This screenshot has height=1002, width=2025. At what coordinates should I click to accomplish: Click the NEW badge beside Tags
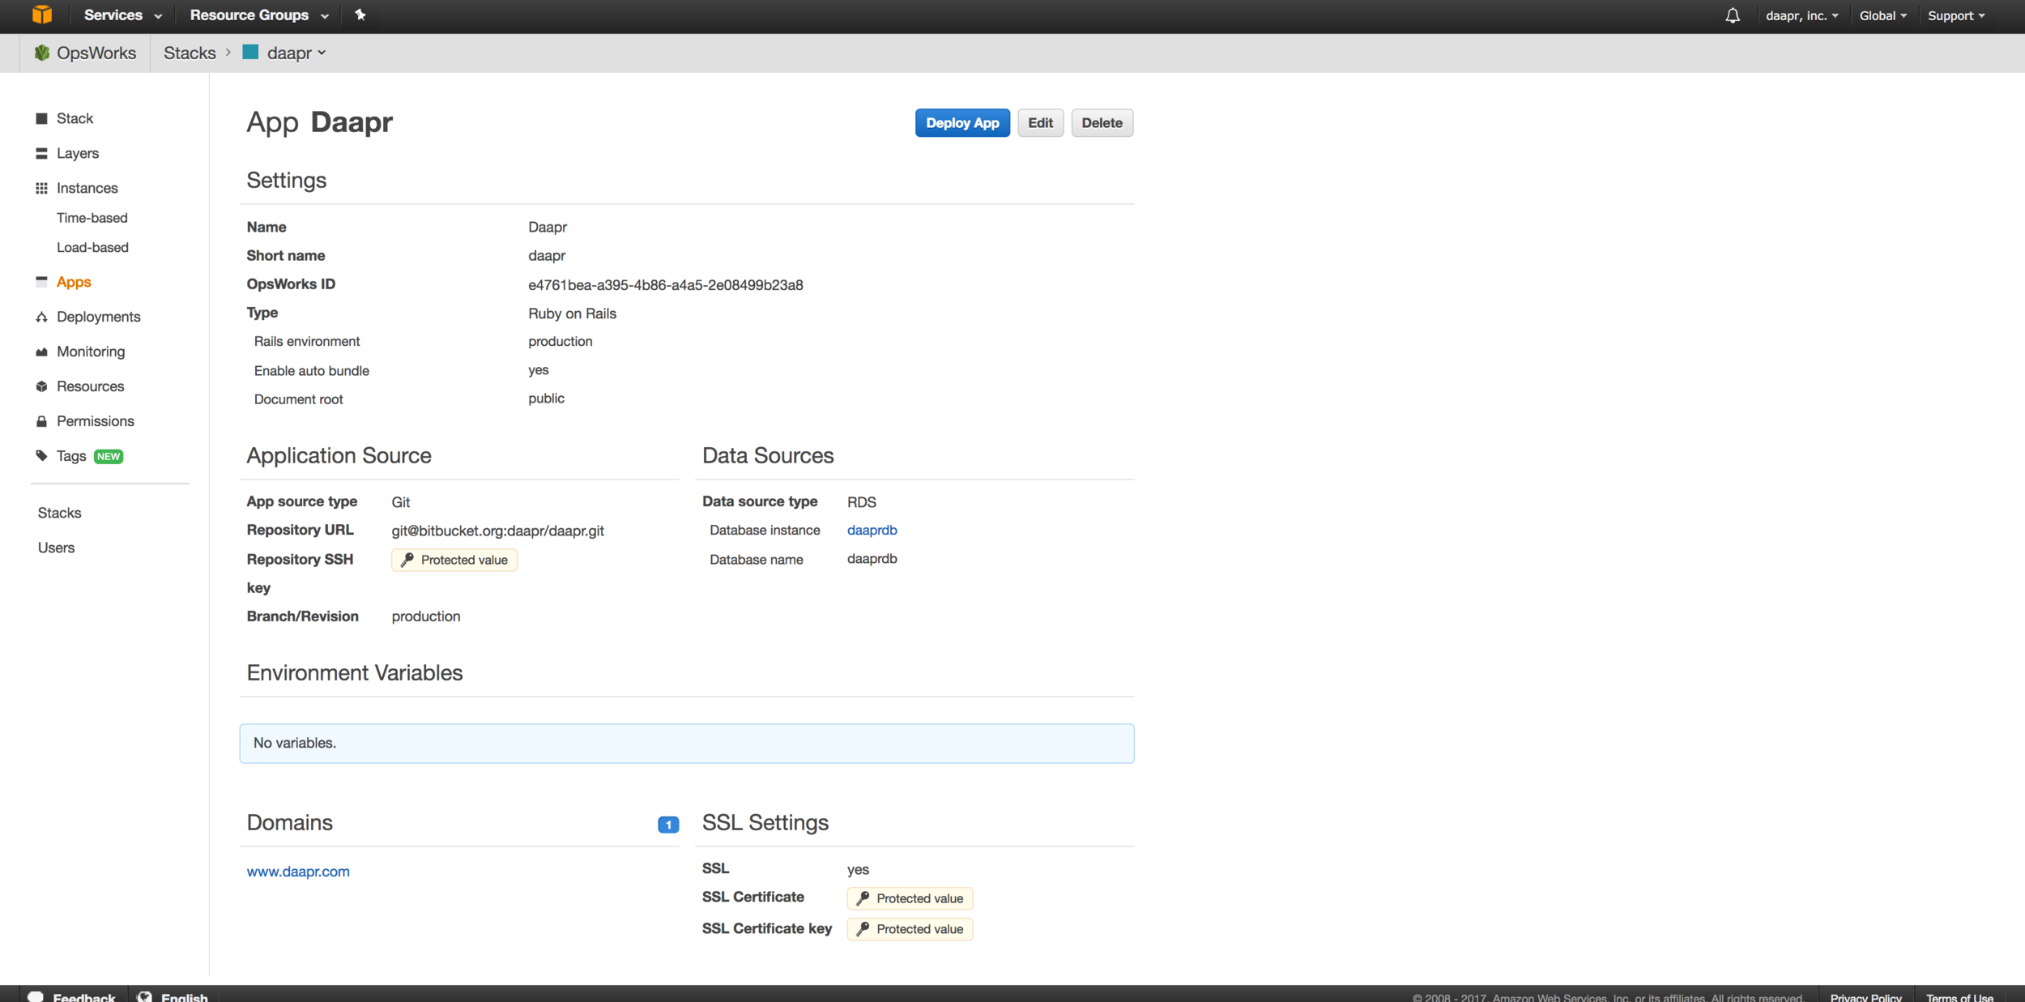pyautogui.click(x=109, y=457)
